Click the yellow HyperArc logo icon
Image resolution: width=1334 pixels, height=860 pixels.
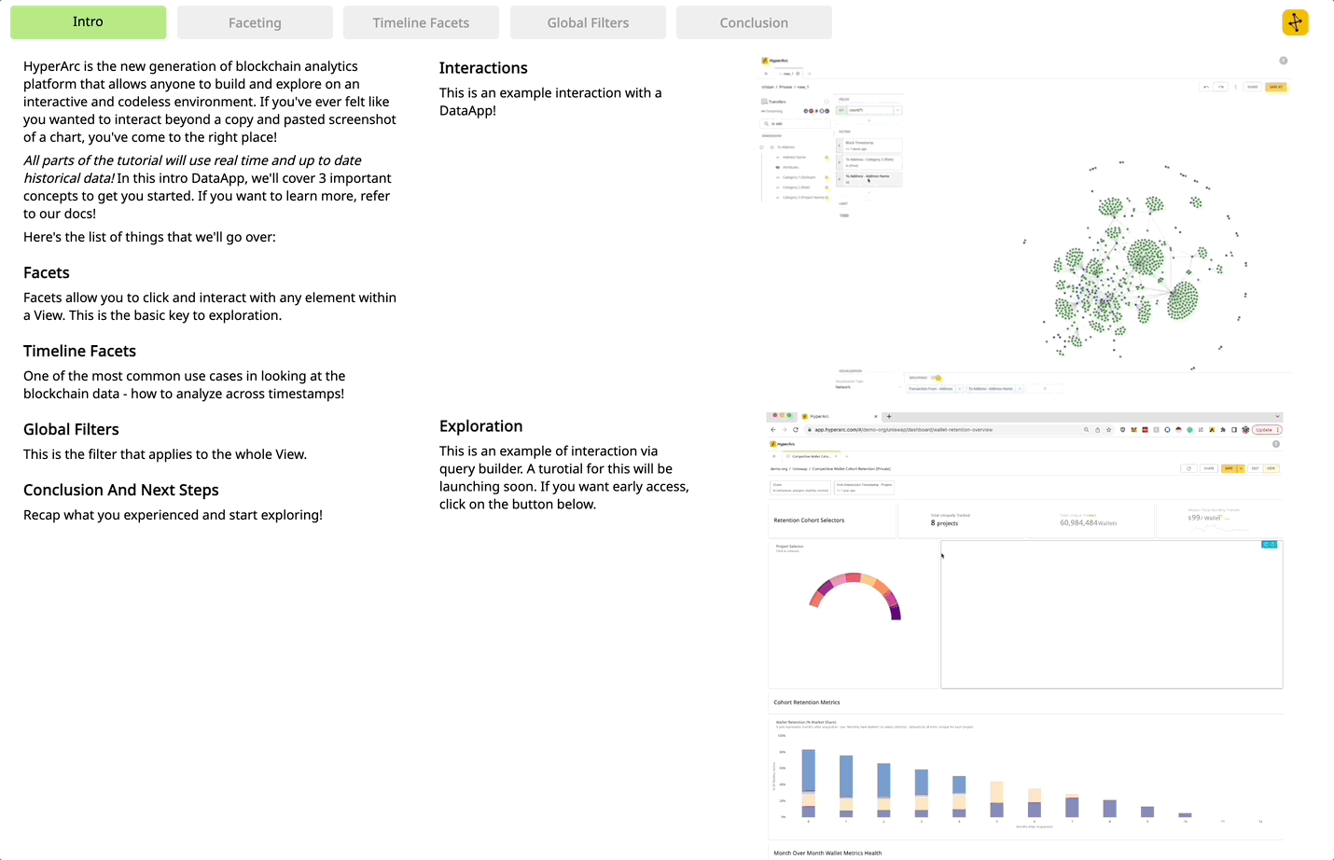click(x=1295, y=22)
